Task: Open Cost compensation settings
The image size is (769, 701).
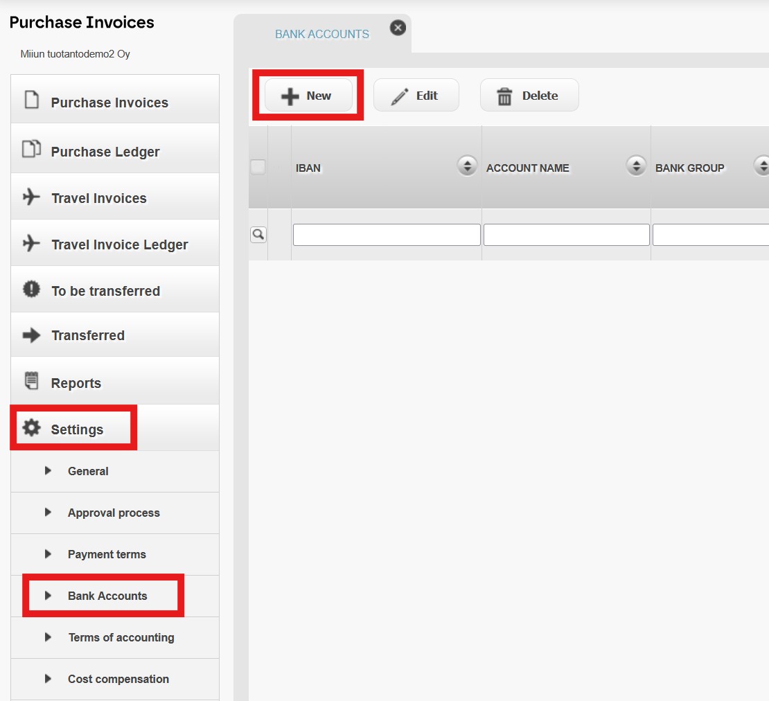Action: (115, 680)
